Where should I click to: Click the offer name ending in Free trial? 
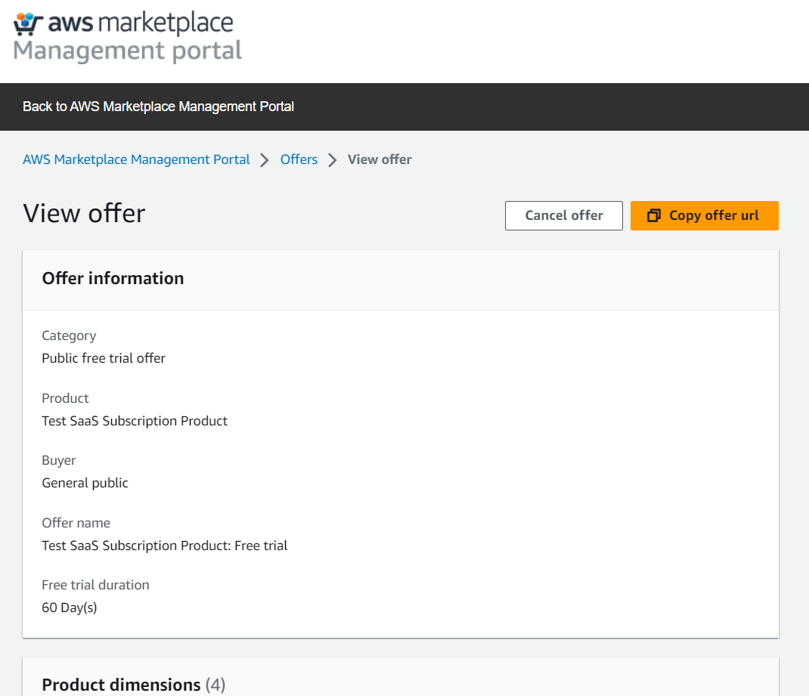pos(165,546)
